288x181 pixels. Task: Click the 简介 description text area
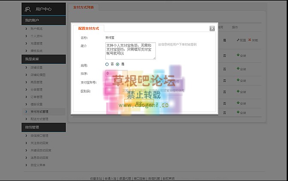point(130,50)
